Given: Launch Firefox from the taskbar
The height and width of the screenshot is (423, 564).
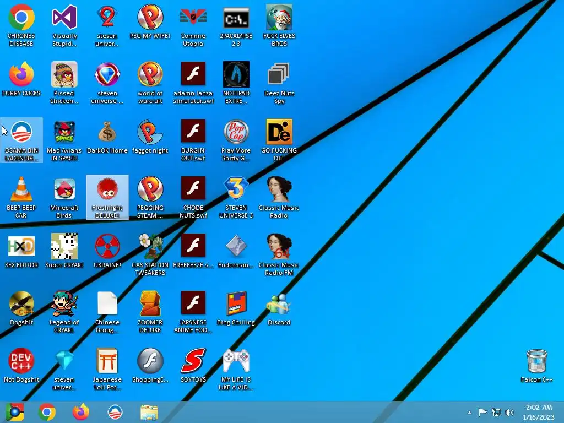Looking at the screenshot, I should pyautogui.click(x=81, y=412).
